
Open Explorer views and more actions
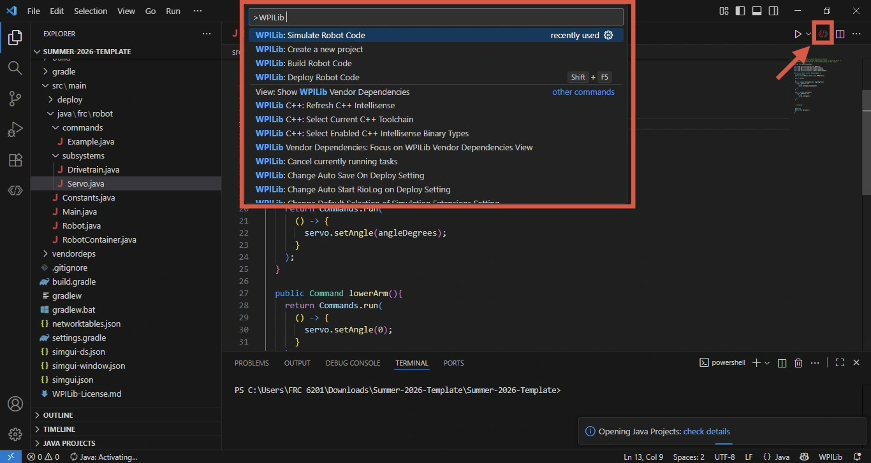(x=207, y=34)
